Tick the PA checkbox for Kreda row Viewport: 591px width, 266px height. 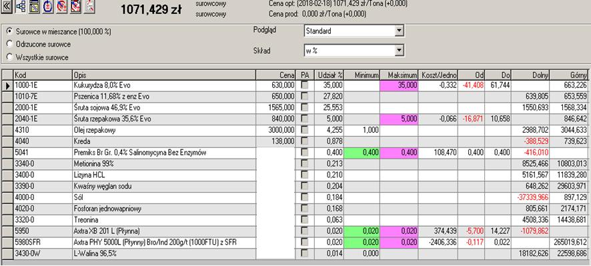click(x=305, y=141)
